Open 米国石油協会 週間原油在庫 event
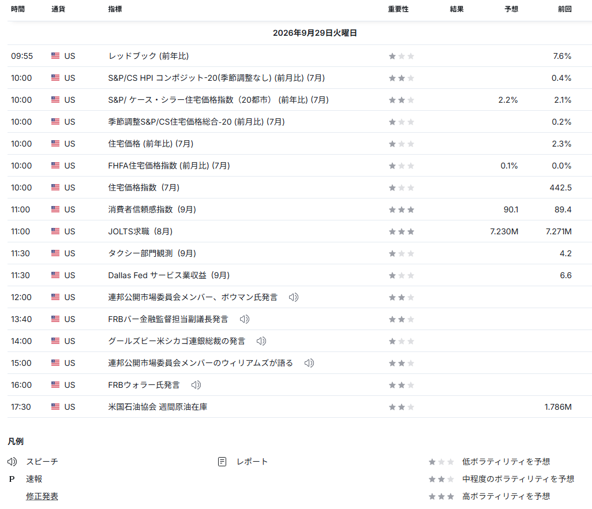 [x=158, y=407]
